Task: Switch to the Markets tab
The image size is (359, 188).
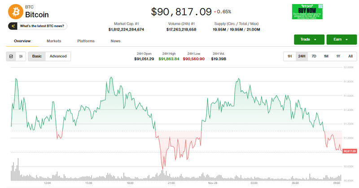Action: pyautogui.click(x=54, y=41)
